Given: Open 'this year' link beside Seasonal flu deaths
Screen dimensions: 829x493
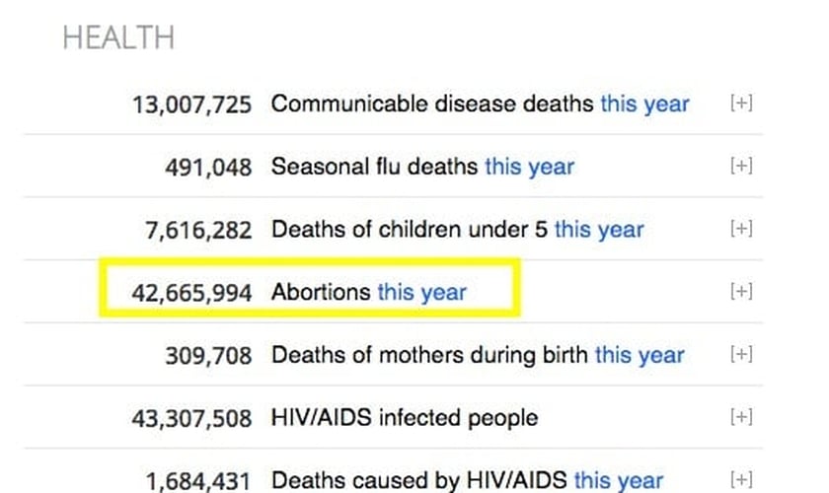Looking at the screenshot, I should point(530,167).
